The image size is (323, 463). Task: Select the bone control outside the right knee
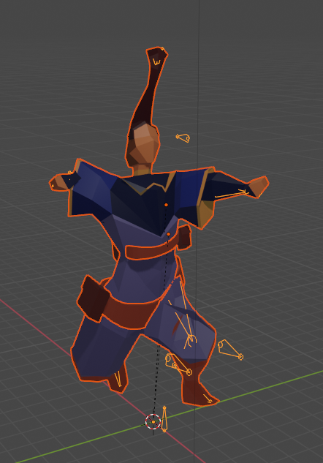click(x=231, y=350)
